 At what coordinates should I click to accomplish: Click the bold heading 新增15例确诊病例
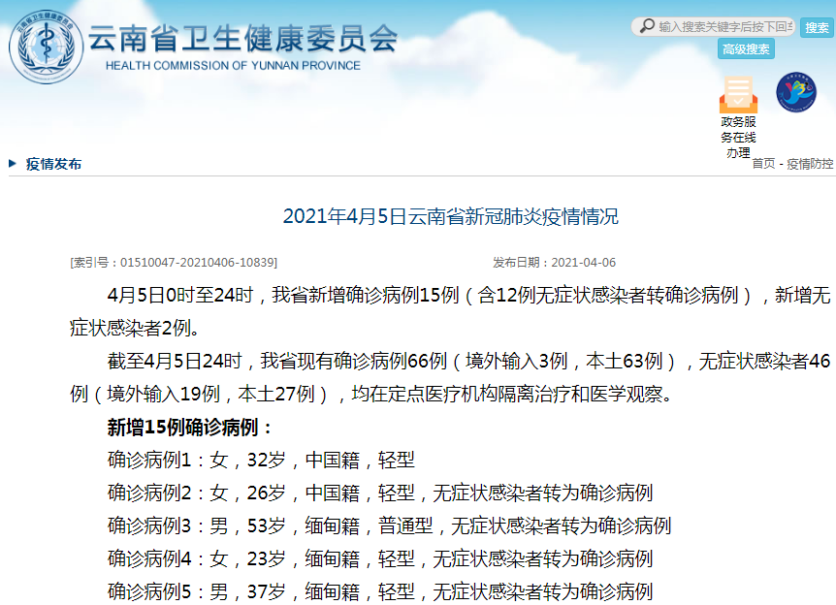click(183, 427)
